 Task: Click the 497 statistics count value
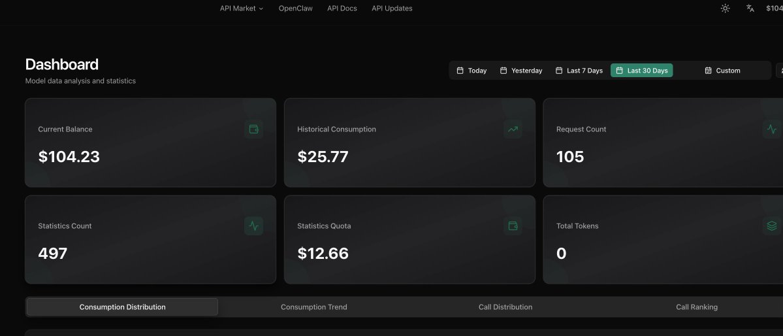point(52,254)
